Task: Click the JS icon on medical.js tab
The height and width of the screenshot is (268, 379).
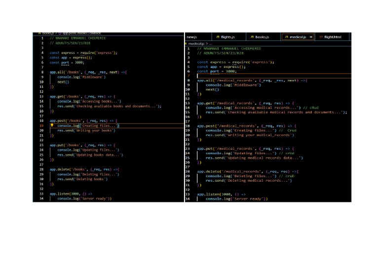Action: pyautogui.click(x=287, y=37)
